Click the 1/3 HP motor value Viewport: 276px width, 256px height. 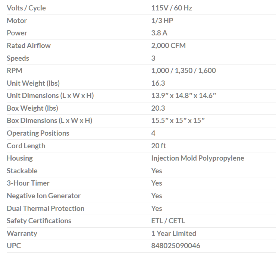coord(162,20)
